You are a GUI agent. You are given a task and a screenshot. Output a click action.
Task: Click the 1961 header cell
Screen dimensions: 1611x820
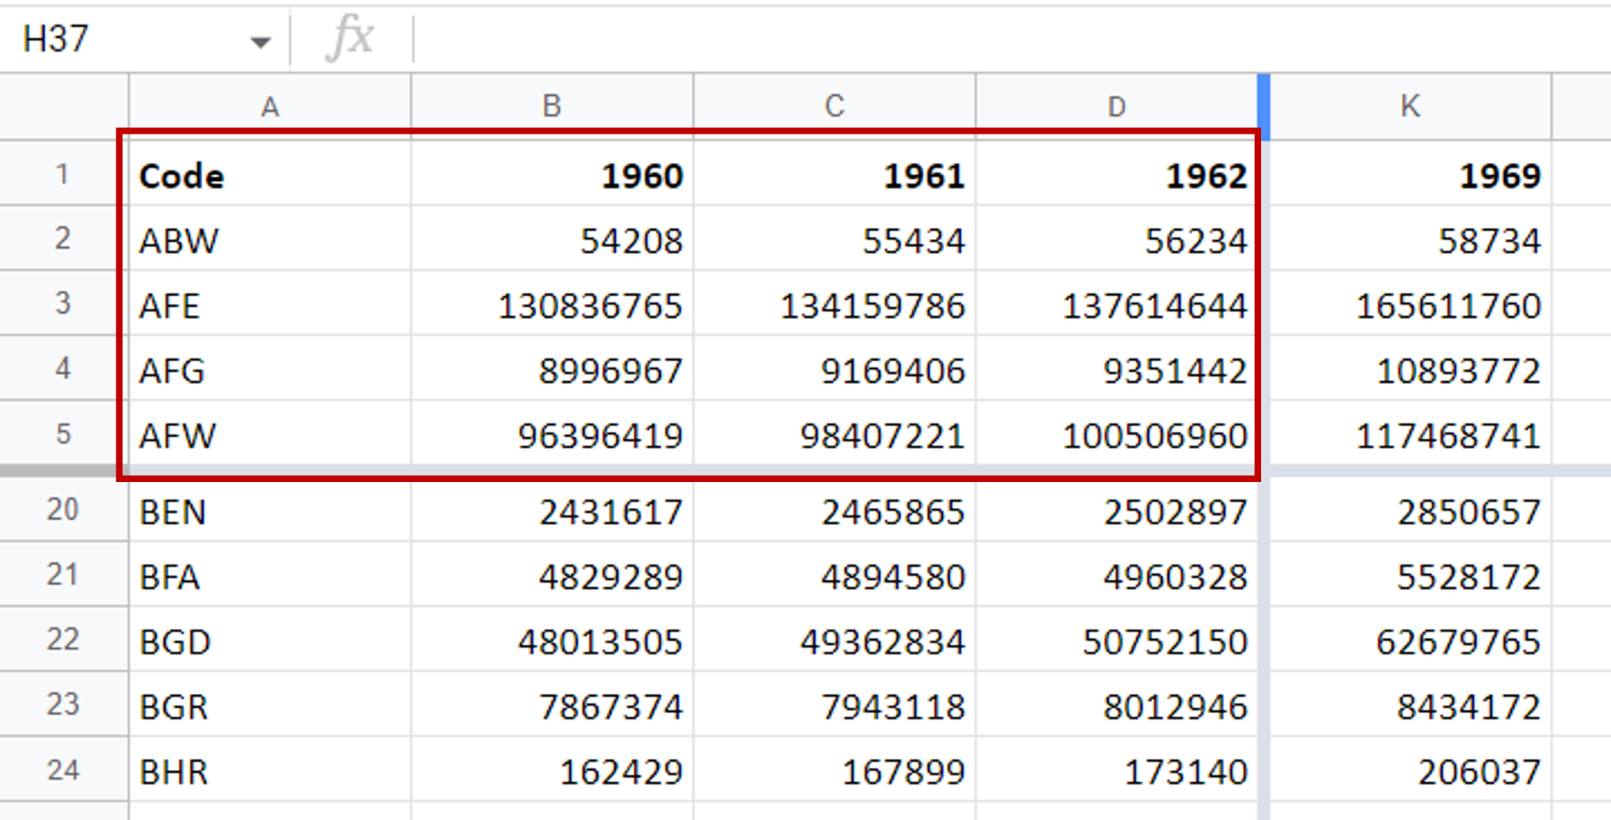835,175
